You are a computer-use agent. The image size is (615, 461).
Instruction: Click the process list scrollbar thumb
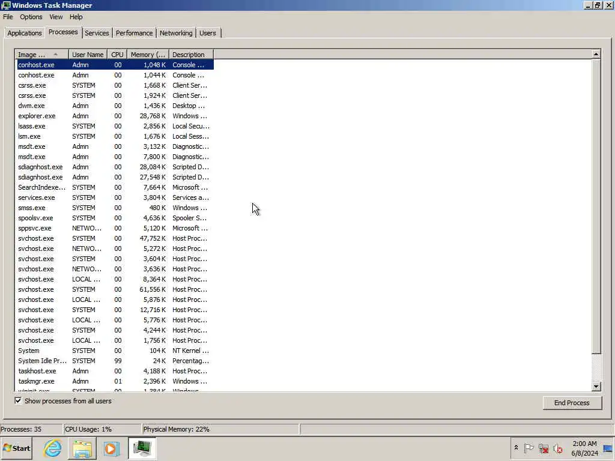[596, 206]
